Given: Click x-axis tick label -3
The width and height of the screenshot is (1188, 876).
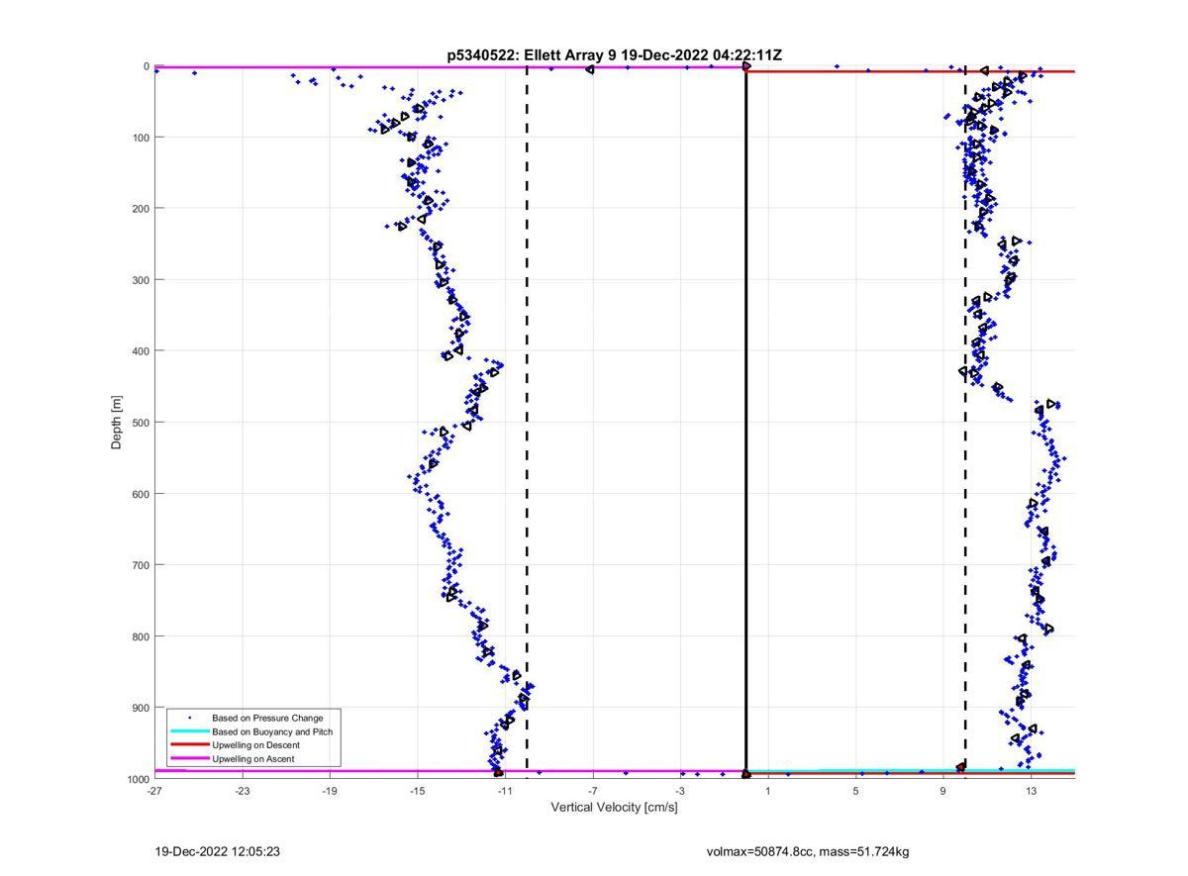Looking at the screenshot, I should [680, 791].
